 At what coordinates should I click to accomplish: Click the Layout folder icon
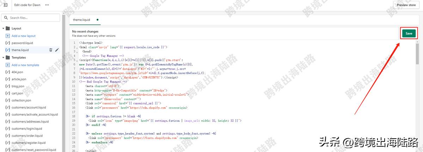(8, 28)
